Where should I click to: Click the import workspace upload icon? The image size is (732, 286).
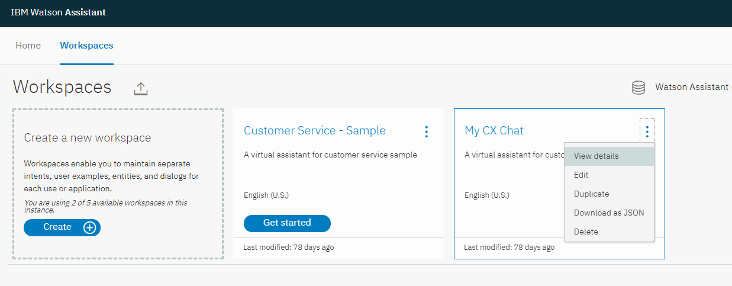coord(140,88)
